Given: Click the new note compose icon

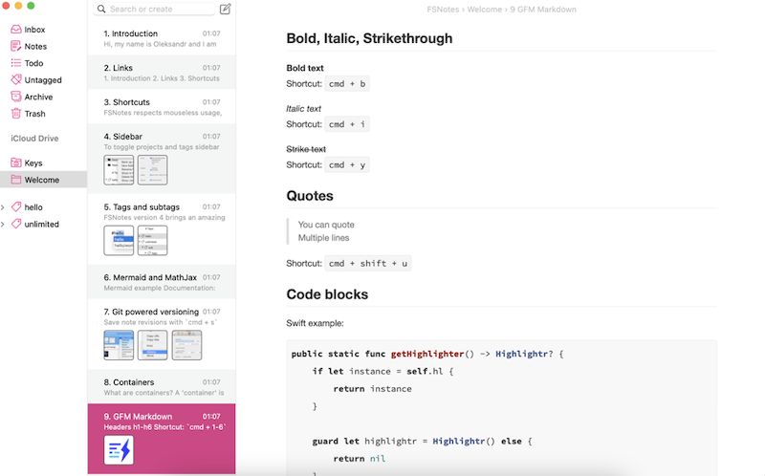Looking at the screenshot, I should coord(225,10).
